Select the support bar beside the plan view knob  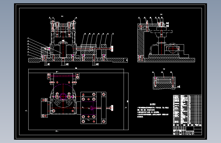pos(103,108)
